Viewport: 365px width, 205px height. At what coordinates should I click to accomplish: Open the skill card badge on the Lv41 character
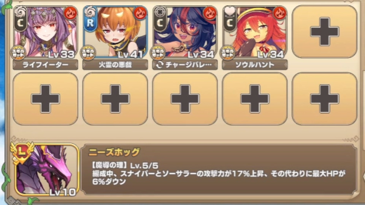tap(88, 52)
